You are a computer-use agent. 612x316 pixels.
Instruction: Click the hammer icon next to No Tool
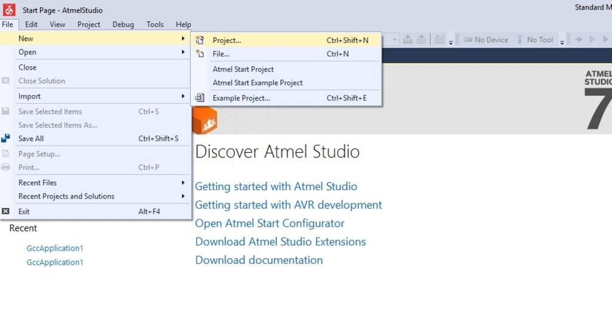[x=519, y=39]
